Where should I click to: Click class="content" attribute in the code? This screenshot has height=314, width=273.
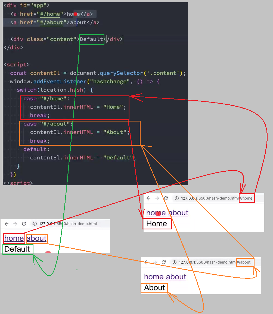pyautogui.click(x=51, y=39)
